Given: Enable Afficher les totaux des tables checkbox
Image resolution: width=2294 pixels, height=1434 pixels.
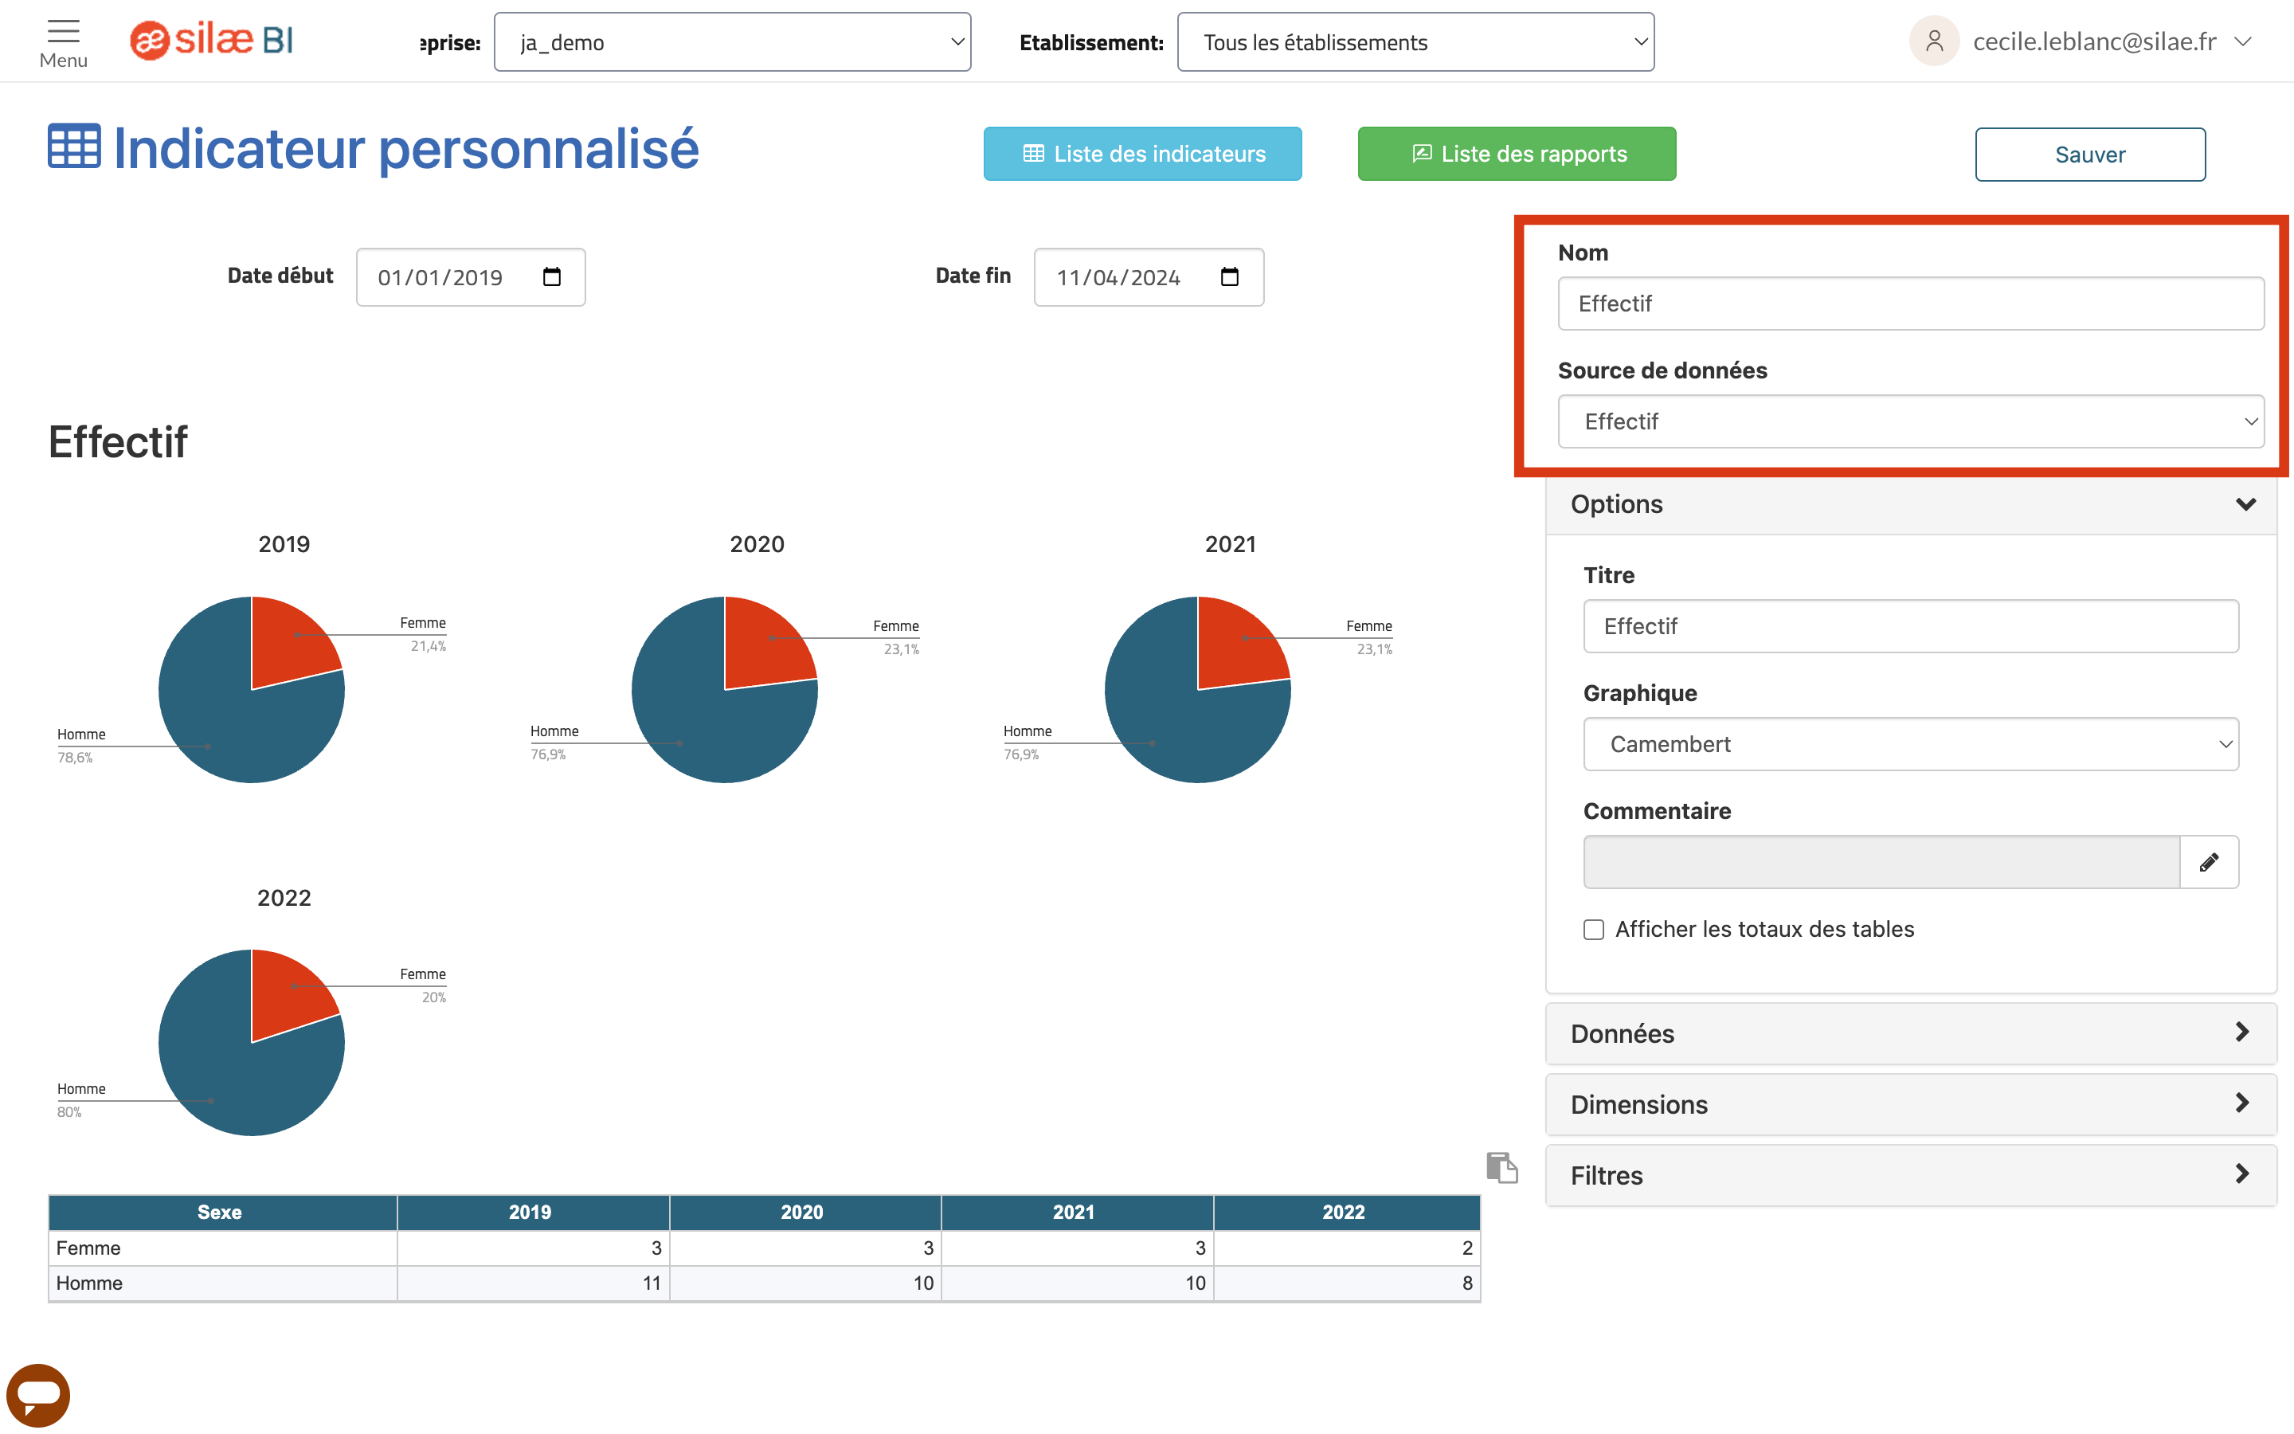Looking at the screenshot, I should (x=1594, y=930).
